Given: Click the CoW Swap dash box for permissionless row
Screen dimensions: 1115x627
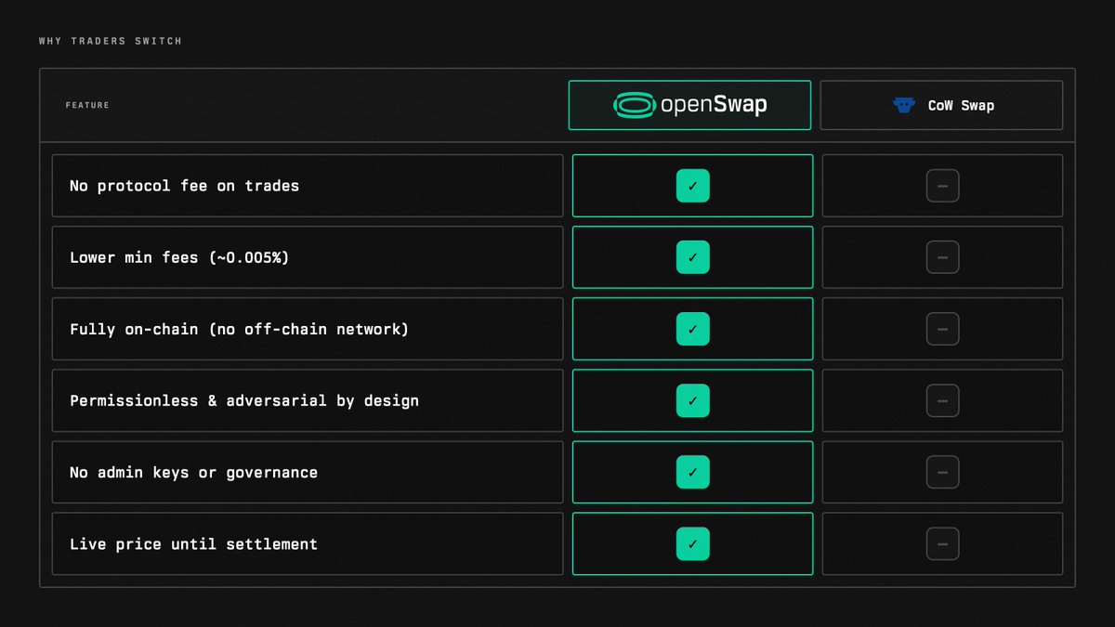Looking at the screenshot, I should point(942,400).
